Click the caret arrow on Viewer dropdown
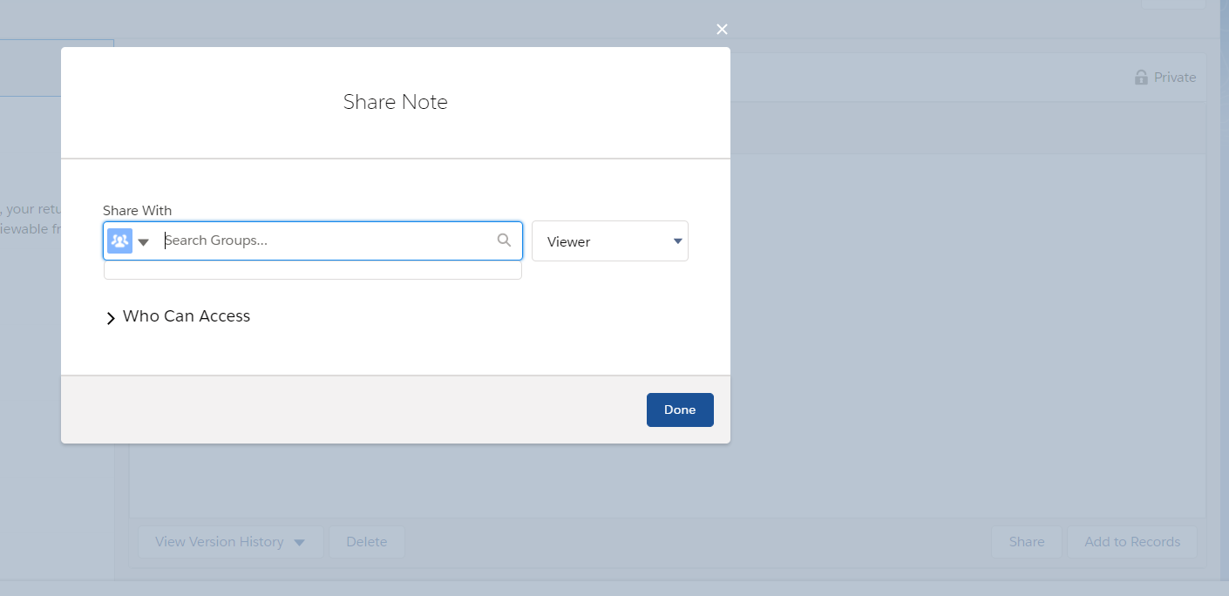1229x596 pixels. point(677,241)
